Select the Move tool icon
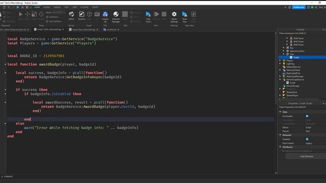 pyautogui.click(x=28, y=14)
